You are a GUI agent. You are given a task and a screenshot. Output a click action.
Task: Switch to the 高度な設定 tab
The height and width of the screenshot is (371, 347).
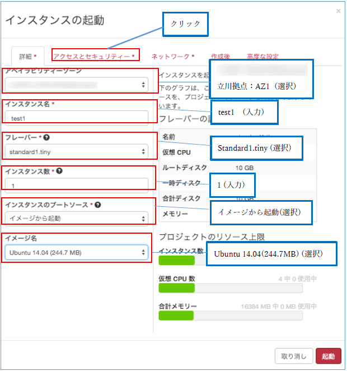pos(262,56)
